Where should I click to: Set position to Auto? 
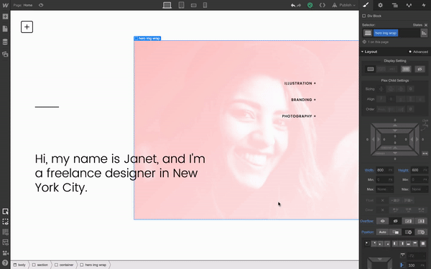tap(382, 232)
